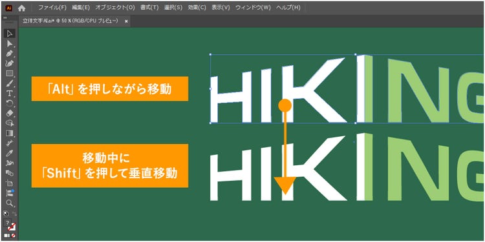Select the Blend tool

10,173
